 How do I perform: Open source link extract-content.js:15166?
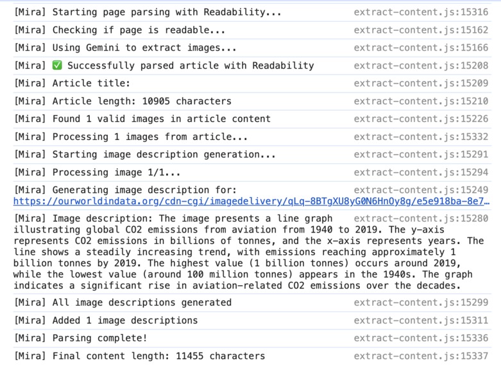421,48
